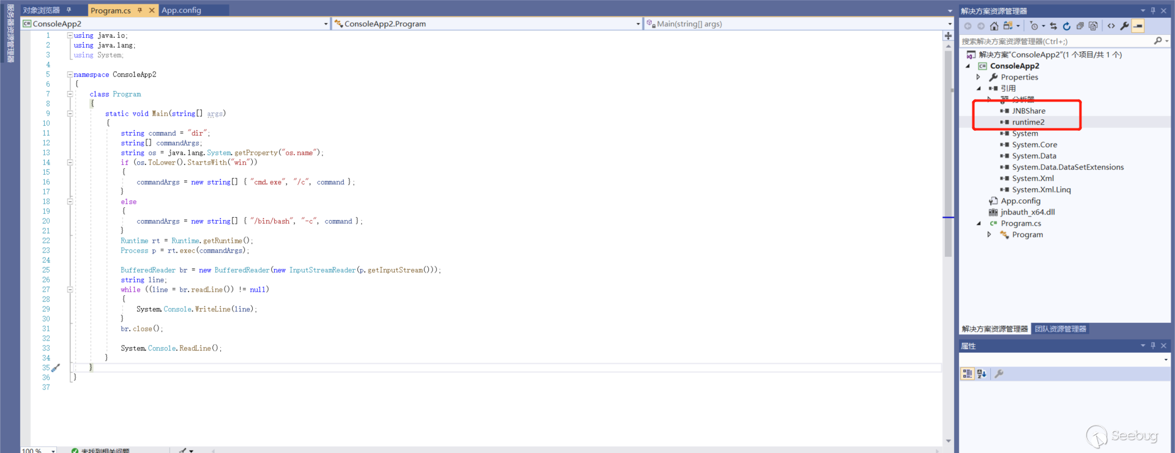
Task: Open search options dropdown beside magnifier
Action: (1167, 41)
